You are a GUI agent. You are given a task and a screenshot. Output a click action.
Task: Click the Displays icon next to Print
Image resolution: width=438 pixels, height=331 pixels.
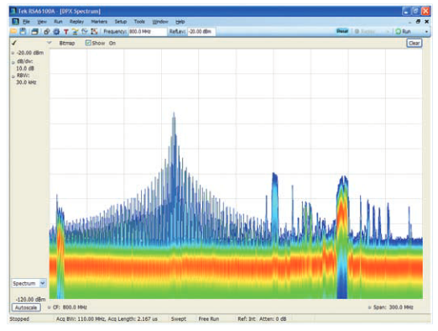coord(47,32)
